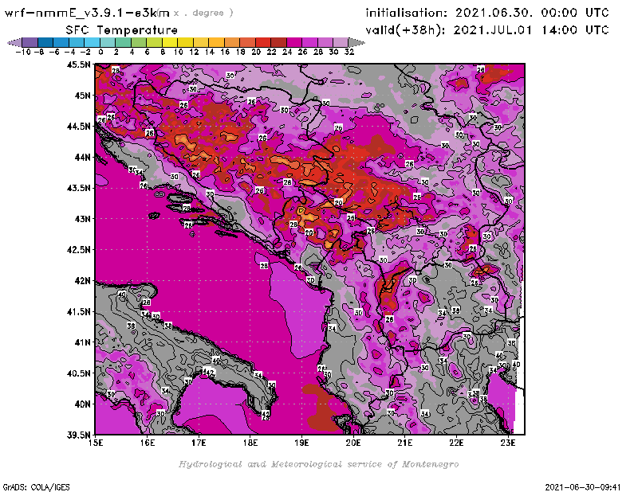
Task: Click the timestamp 2021-06-30-09:41
Action: click(x=583, y=486)
